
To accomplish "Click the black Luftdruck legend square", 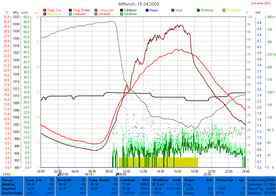I will pyautogui.click(x=122, y=10).
